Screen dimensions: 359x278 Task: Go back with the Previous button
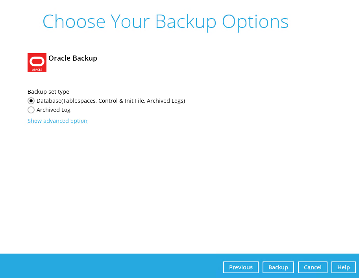pos(241,267)
